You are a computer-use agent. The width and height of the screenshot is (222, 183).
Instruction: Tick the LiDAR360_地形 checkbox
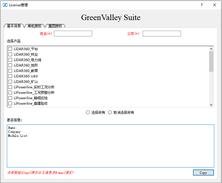pyautogui.click(x=10, y=65)
